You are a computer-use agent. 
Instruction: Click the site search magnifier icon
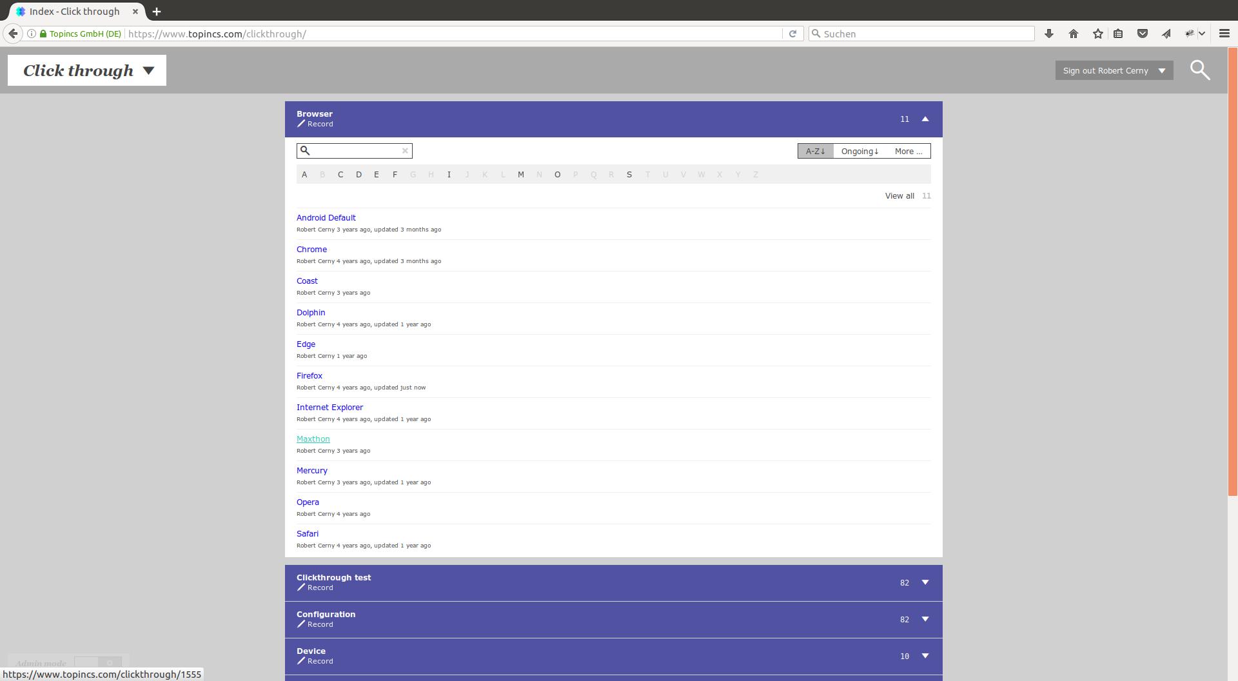[x=1199, y=70]
